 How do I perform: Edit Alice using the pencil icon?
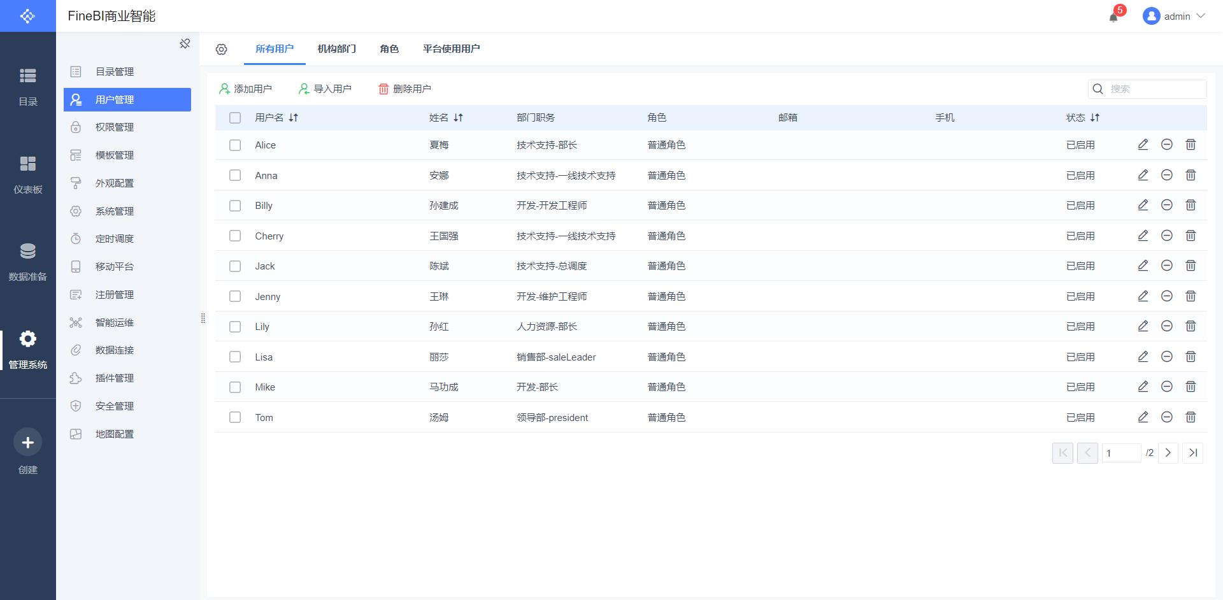click(x=1143, y=145)
